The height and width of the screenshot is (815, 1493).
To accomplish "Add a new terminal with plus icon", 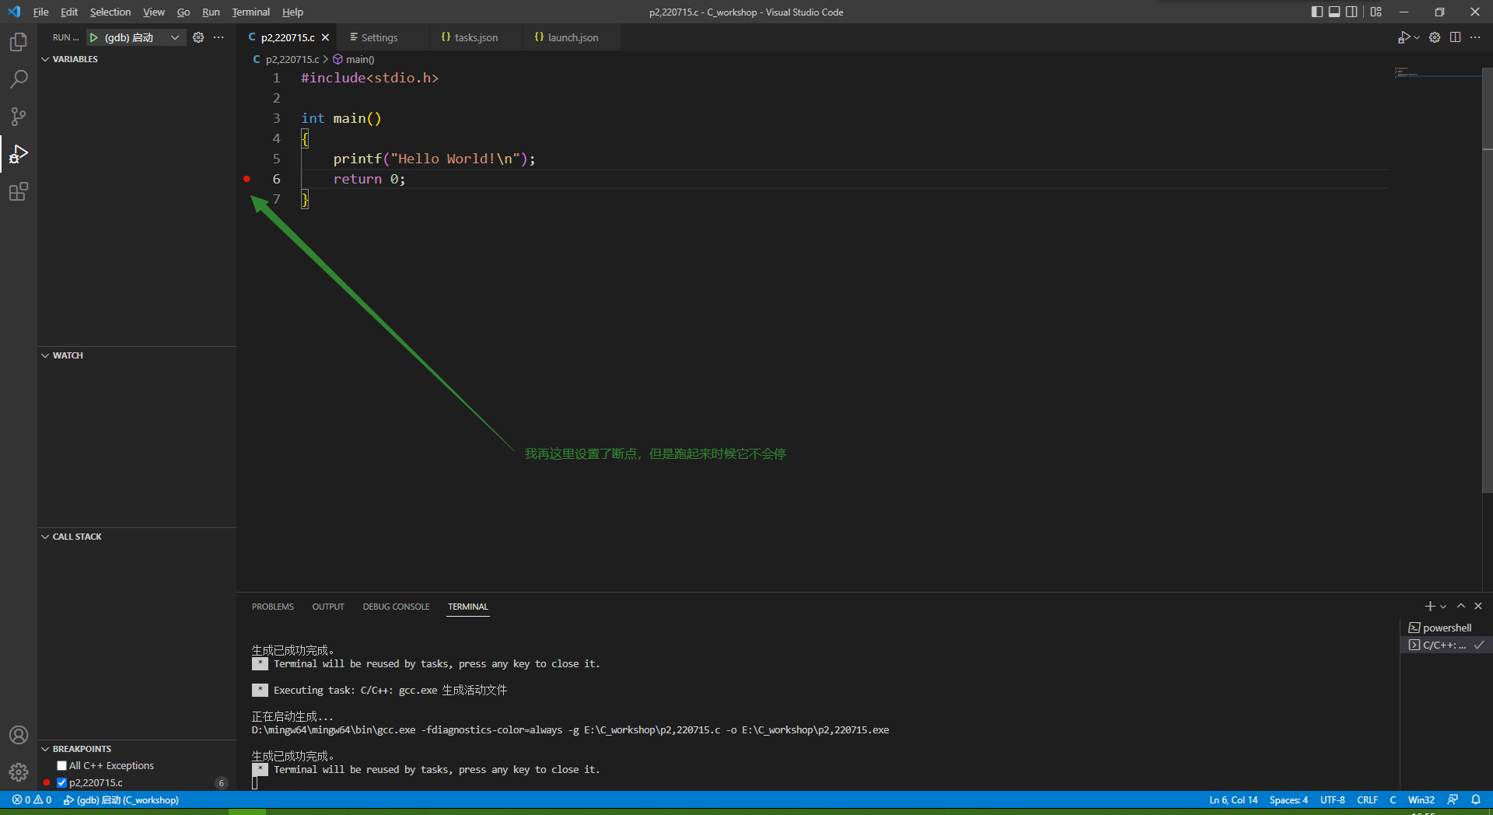I will click(1429, 606).
